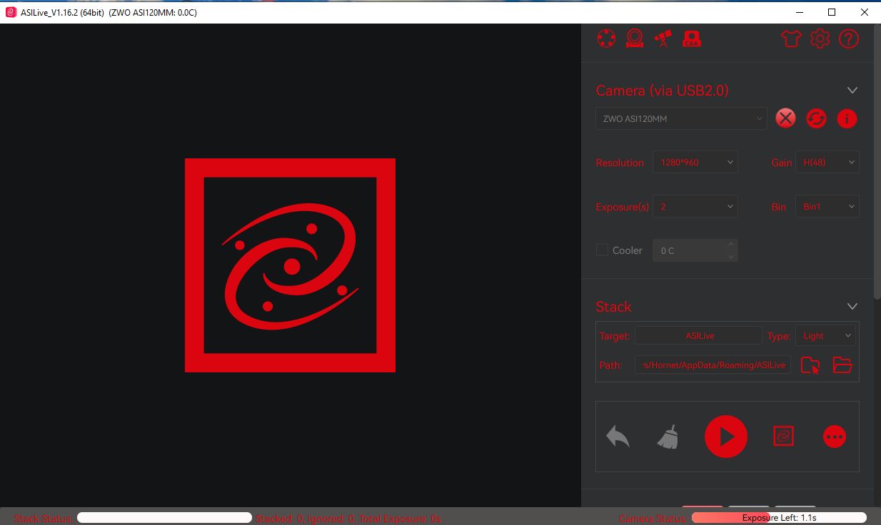Click the Camera (via USB2.0) heading
The width and height of the screenshot is (881, 525).
662,91
